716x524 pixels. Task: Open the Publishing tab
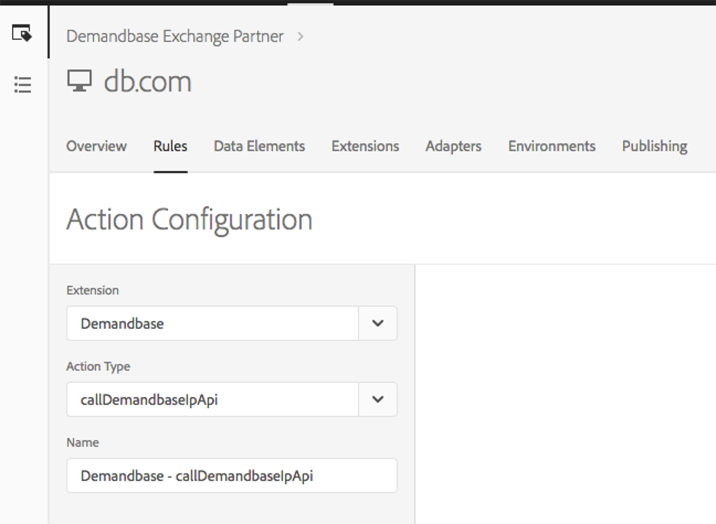[x=655, y=146]
